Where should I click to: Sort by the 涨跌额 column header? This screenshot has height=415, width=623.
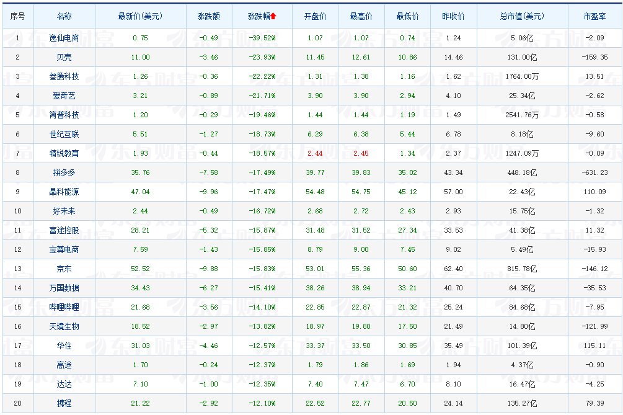pyautogui.click(x=208, y=17)
